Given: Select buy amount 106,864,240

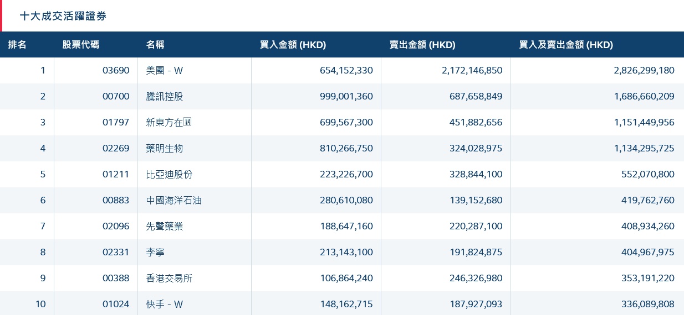Looking at the screenshot, I should [x=346, y=278].
